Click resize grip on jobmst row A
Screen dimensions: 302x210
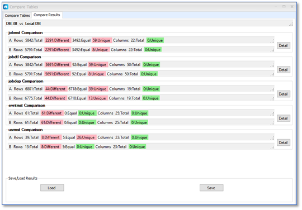[x=272, y=41]
